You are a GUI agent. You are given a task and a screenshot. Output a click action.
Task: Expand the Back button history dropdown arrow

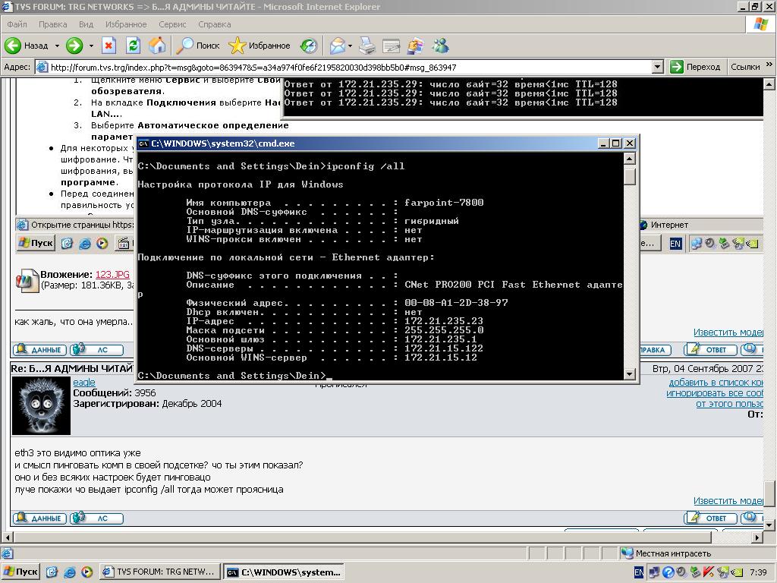57,46
